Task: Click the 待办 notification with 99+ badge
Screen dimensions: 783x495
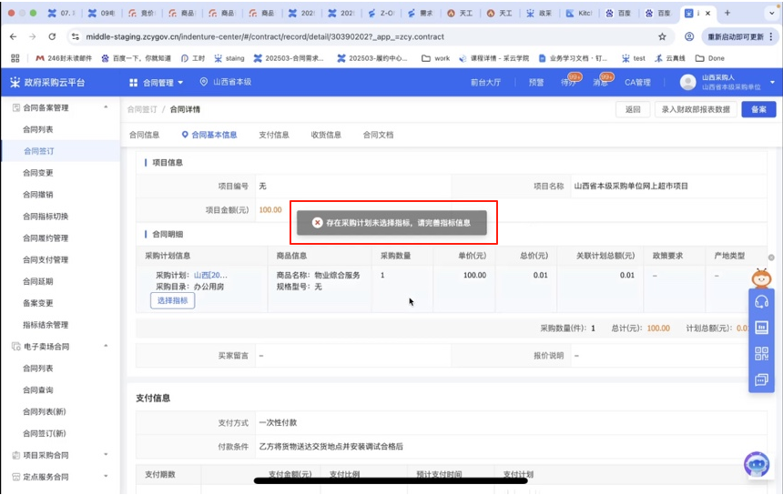Action: (569, 82)
